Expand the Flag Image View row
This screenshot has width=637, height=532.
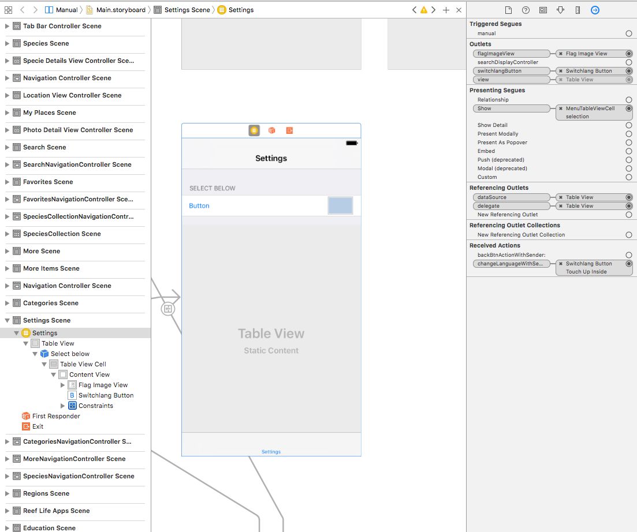coord(62,385)
